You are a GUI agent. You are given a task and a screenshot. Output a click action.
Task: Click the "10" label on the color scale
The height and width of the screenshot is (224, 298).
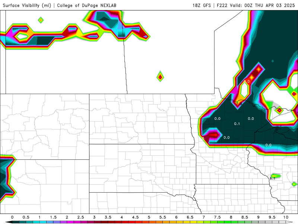(286, 217)
